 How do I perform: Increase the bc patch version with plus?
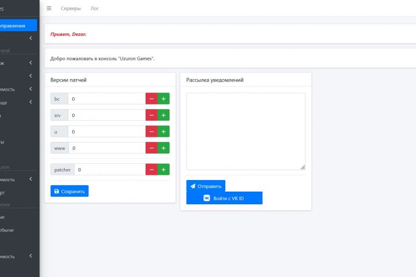coord(164,99)
